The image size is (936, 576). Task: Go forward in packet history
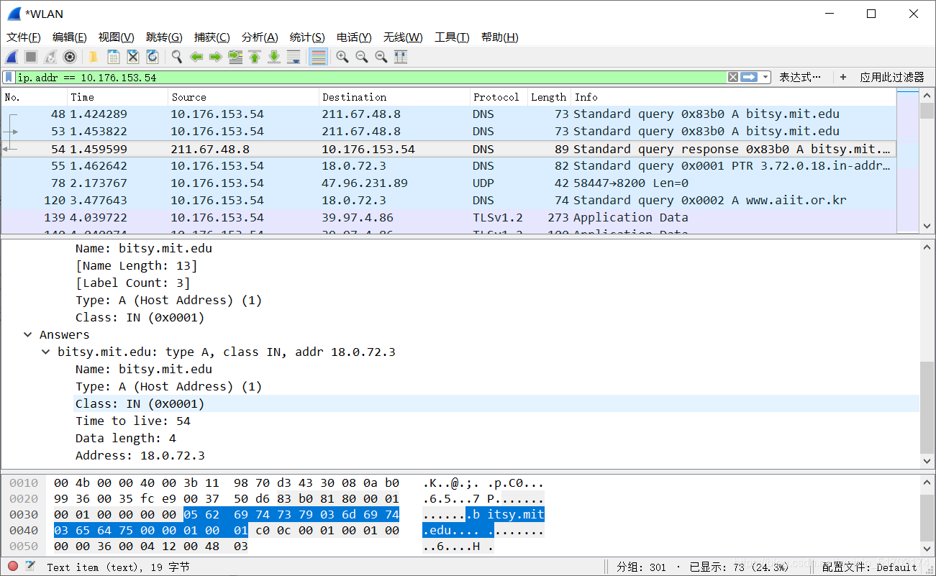pos(215,57)
